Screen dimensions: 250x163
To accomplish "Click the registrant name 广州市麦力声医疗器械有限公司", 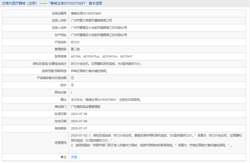I will pos(91,21).
